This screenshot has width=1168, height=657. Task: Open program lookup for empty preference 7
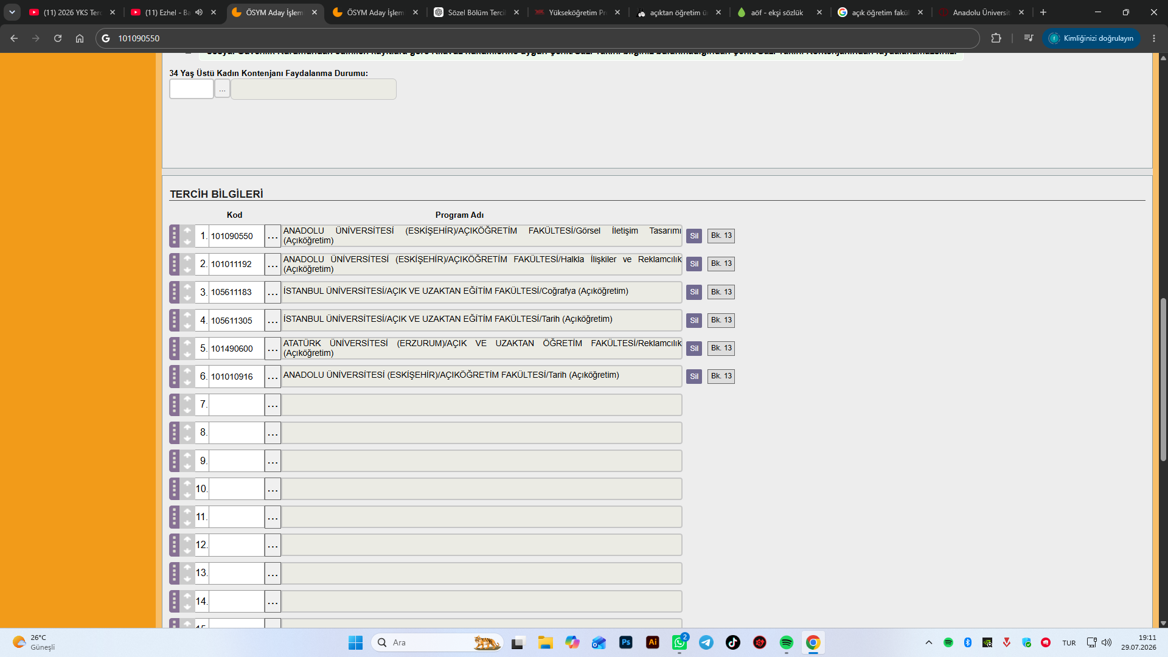tap(273, 405)
